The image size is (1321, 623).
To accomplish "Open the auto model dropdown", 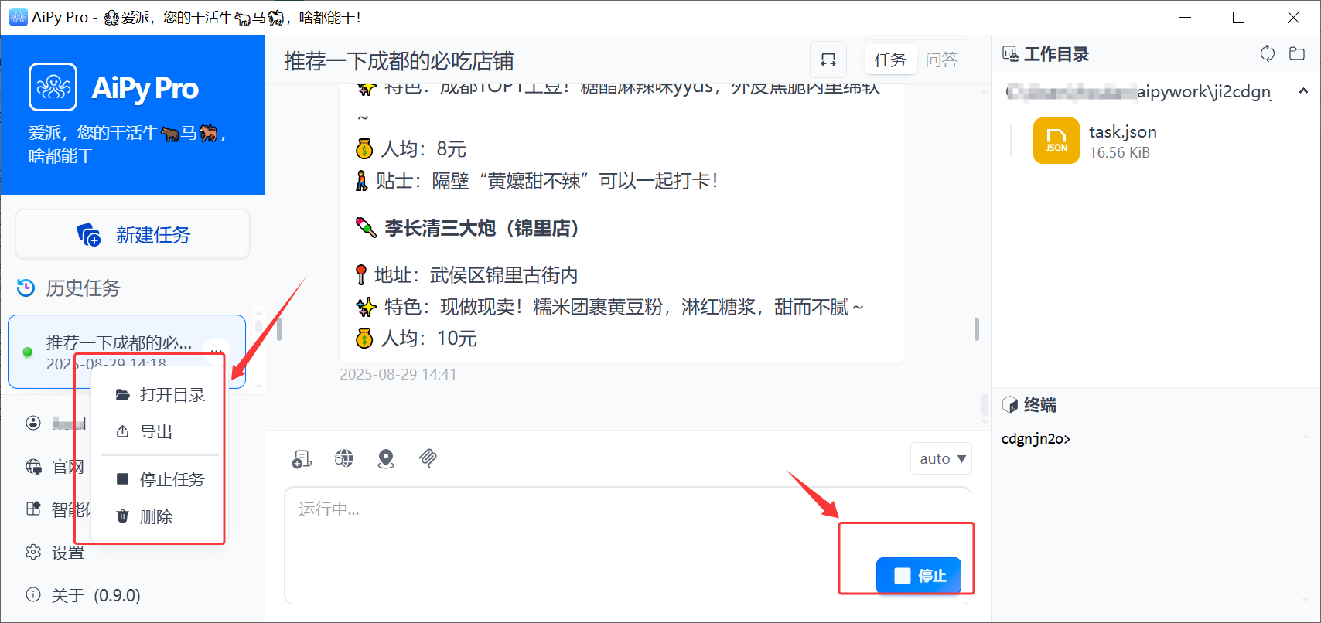I will [941, 458].
